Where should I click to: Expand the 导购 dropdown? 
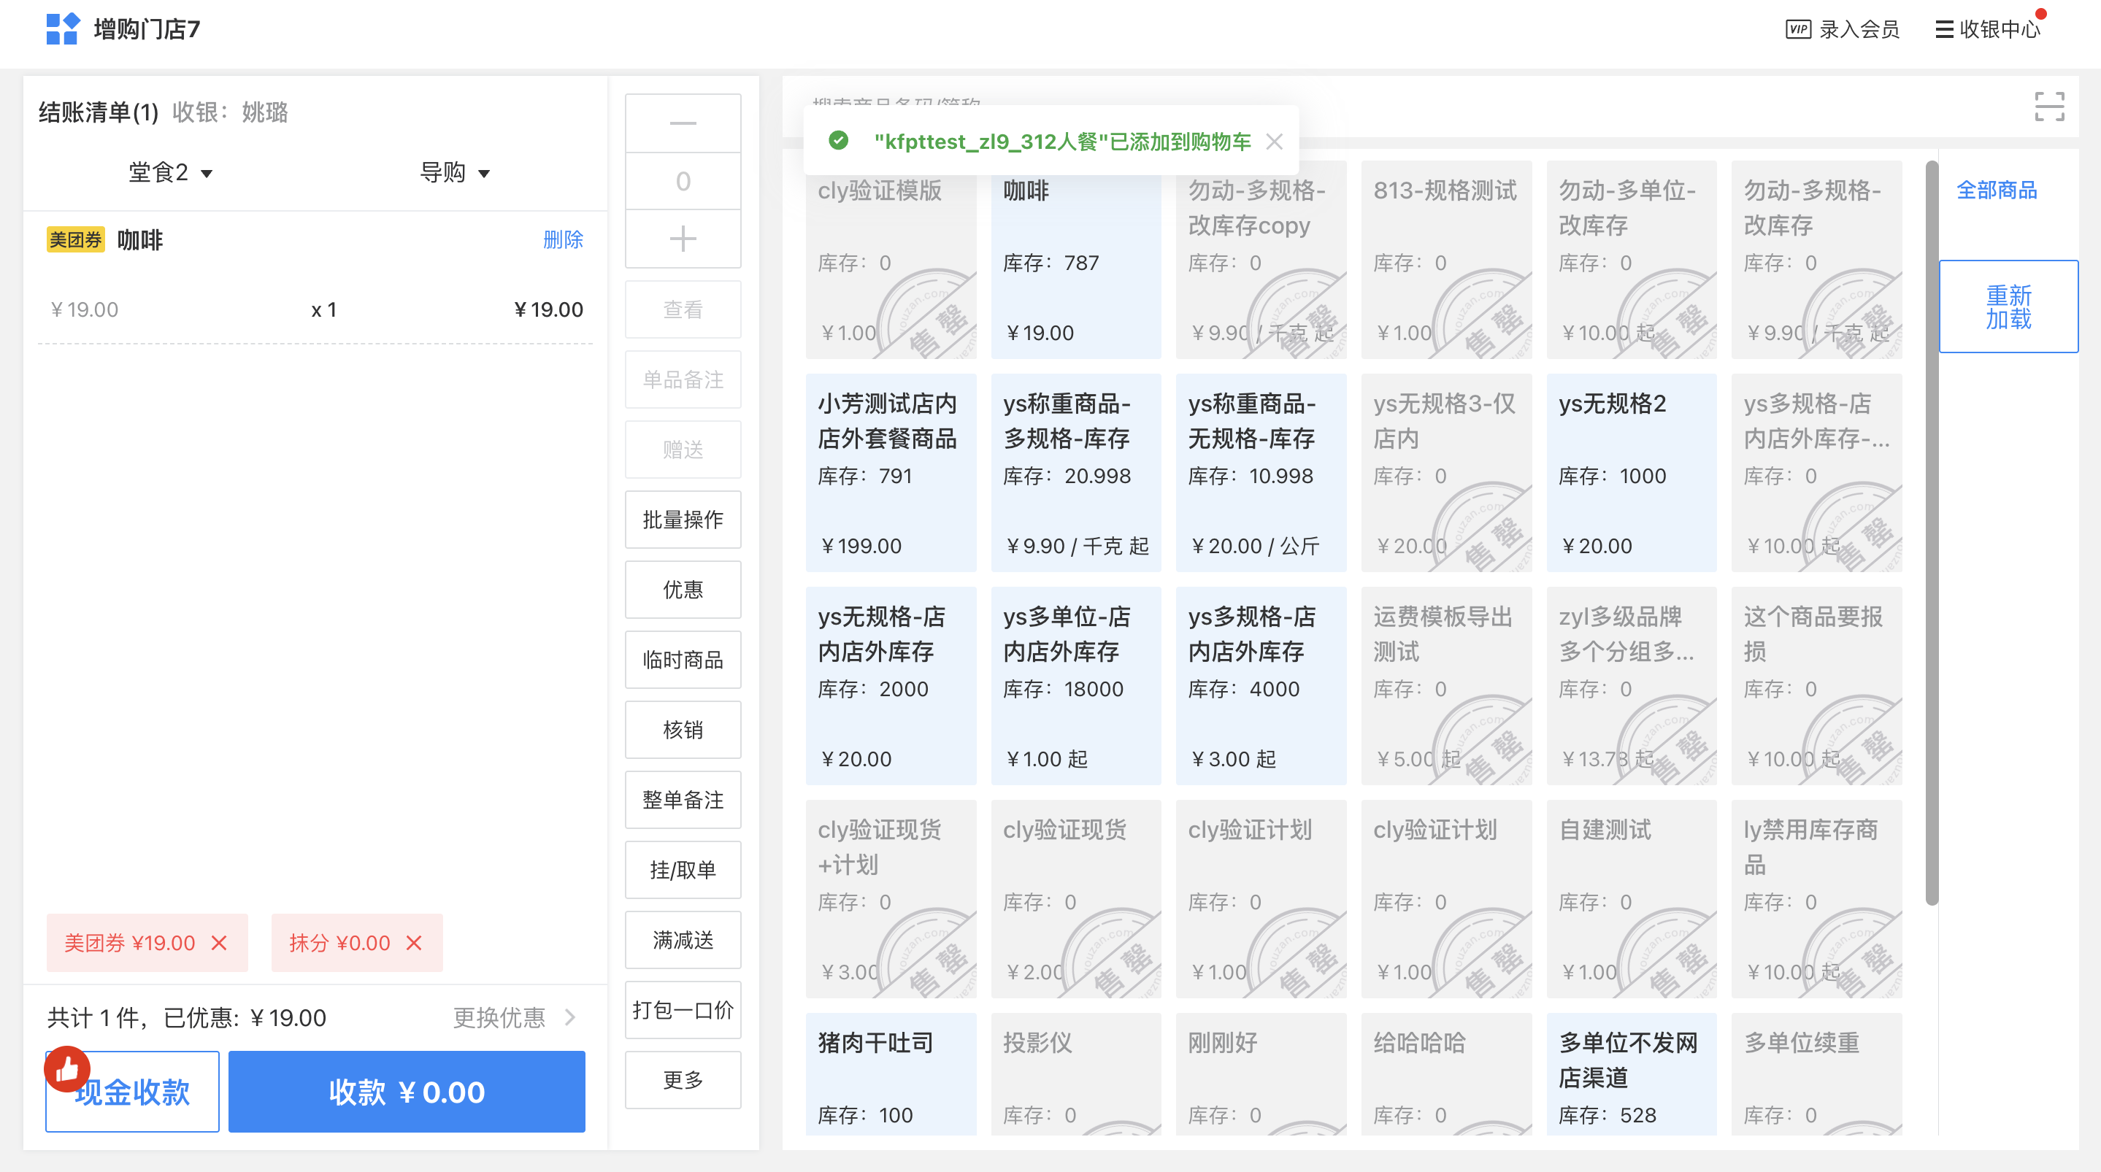coord(454,173)
